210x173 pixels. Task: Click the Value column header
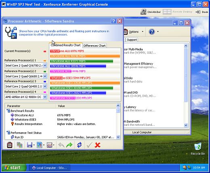pos(86,106)
